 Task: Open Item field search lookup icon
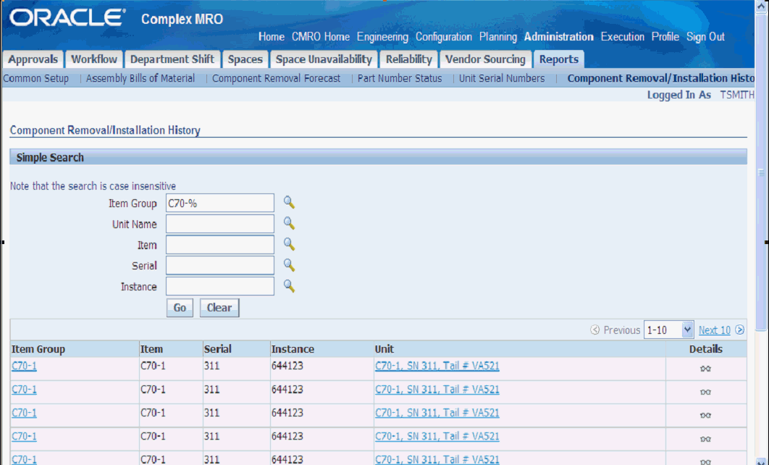[x=289, y=244]
